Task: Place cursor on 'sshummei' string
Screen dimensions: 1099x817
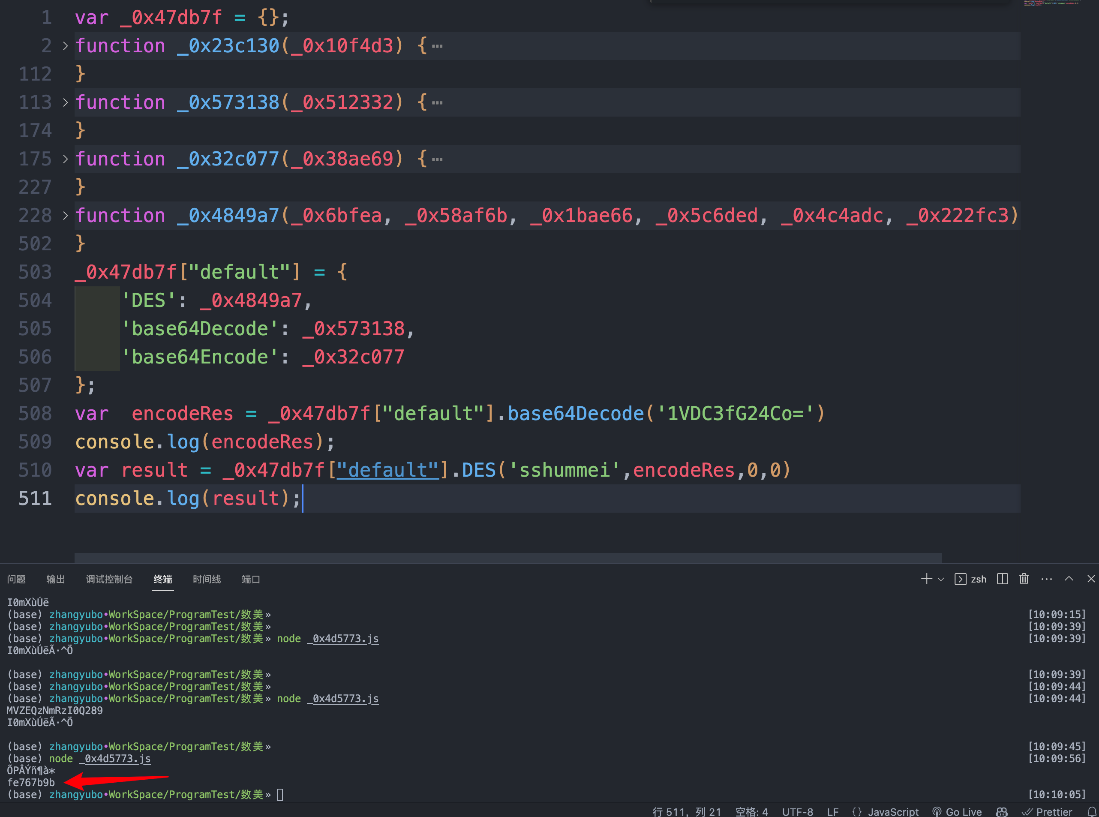Action: (x=565, y=470)
